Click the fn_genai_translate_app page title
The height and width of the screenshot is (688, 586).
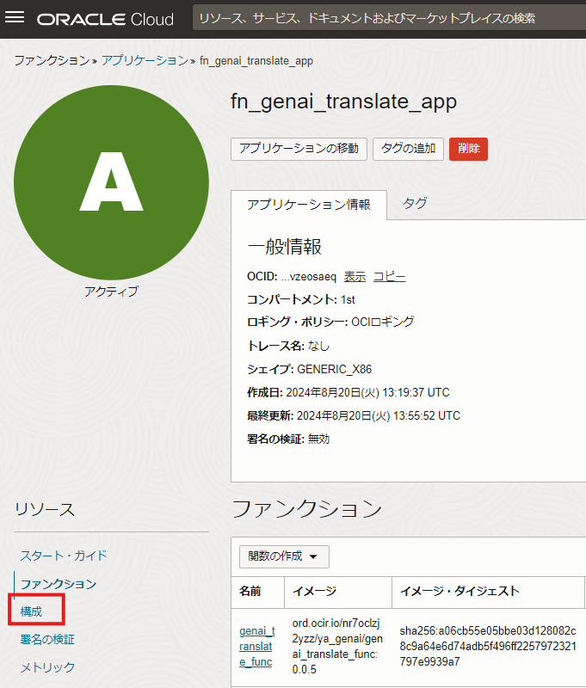tap(343, 101)
